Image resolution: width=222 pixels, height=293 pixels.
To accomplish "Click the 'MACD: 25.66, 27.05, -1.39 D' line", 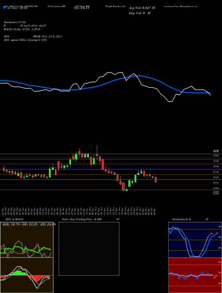I will (22, 29).
